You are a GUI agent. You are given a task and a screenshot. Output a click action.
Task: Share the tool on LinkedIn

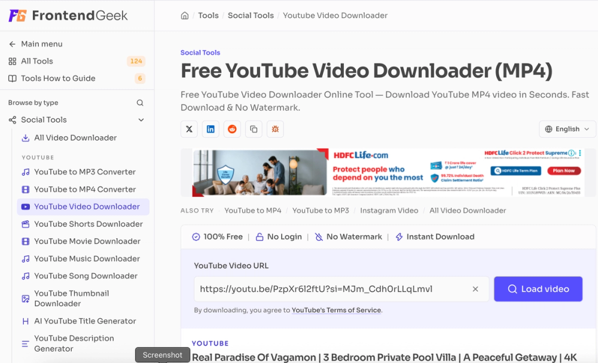pyautogui.click(x=210, y=129)
